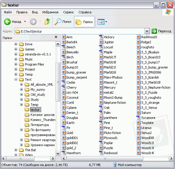This screenshot has width=175, height=169.
Task: Open the address bar dropdown arrow
Action: point(147,31)
